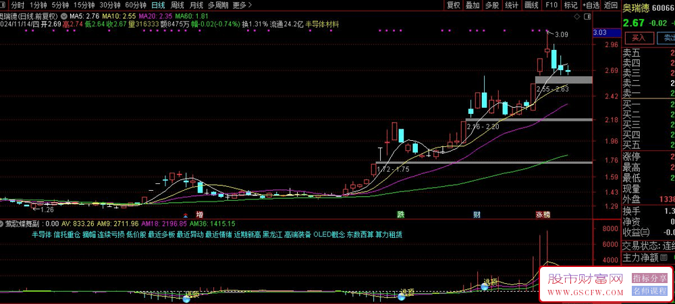
Task: Toggle the side panel layout icon
Action: [x=587, y=16]
